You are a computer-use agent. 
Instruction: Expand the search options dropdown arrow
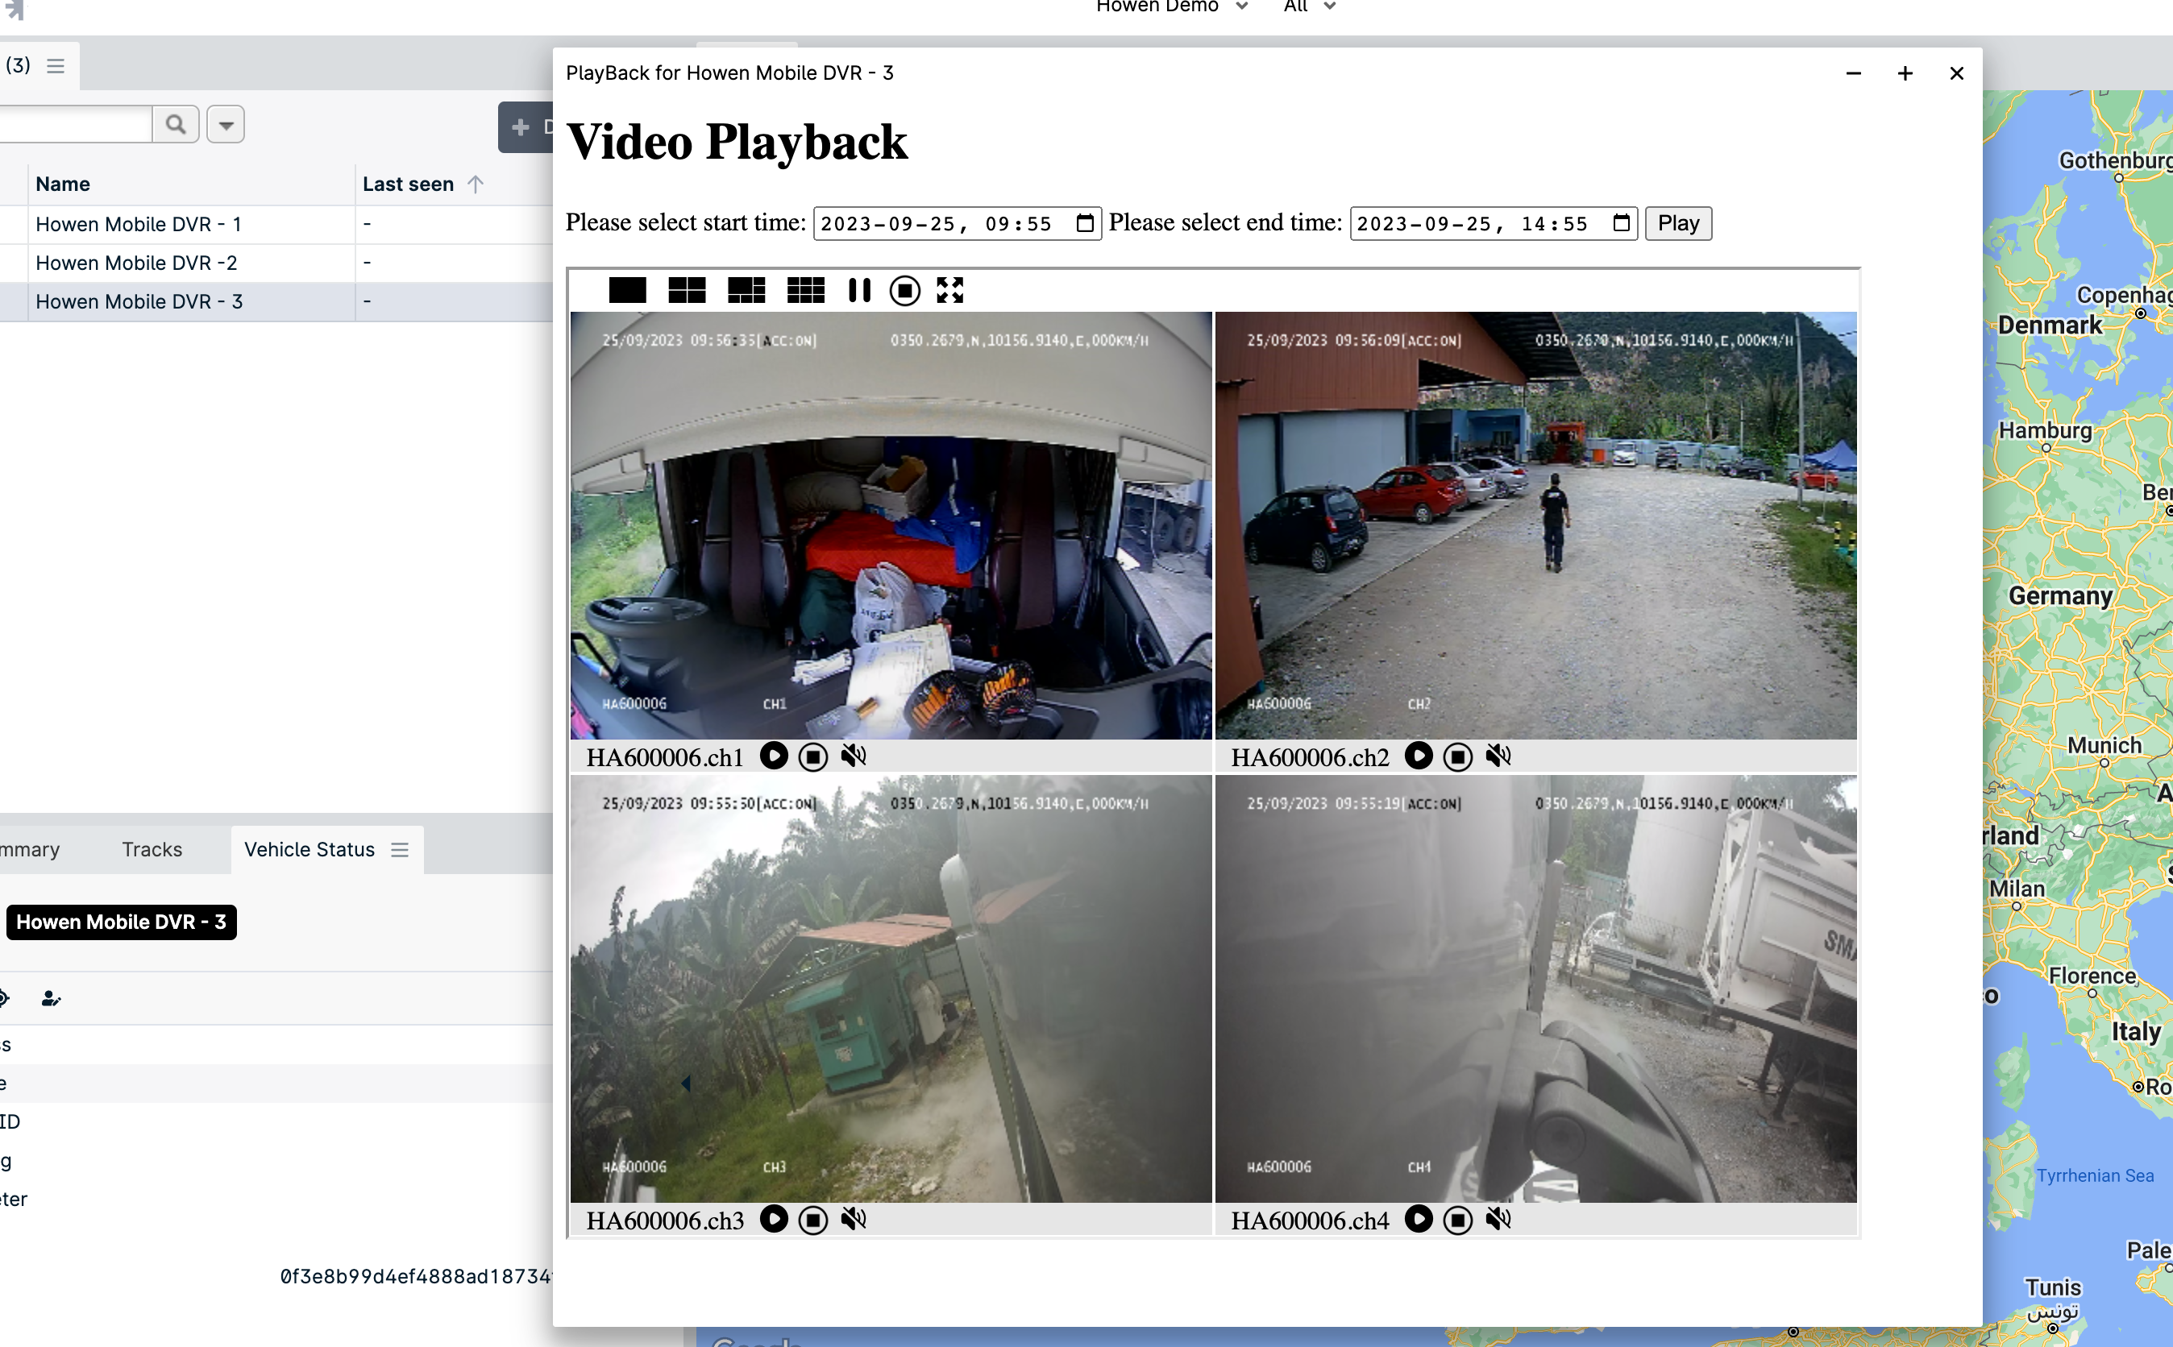(x=226, y=125)
